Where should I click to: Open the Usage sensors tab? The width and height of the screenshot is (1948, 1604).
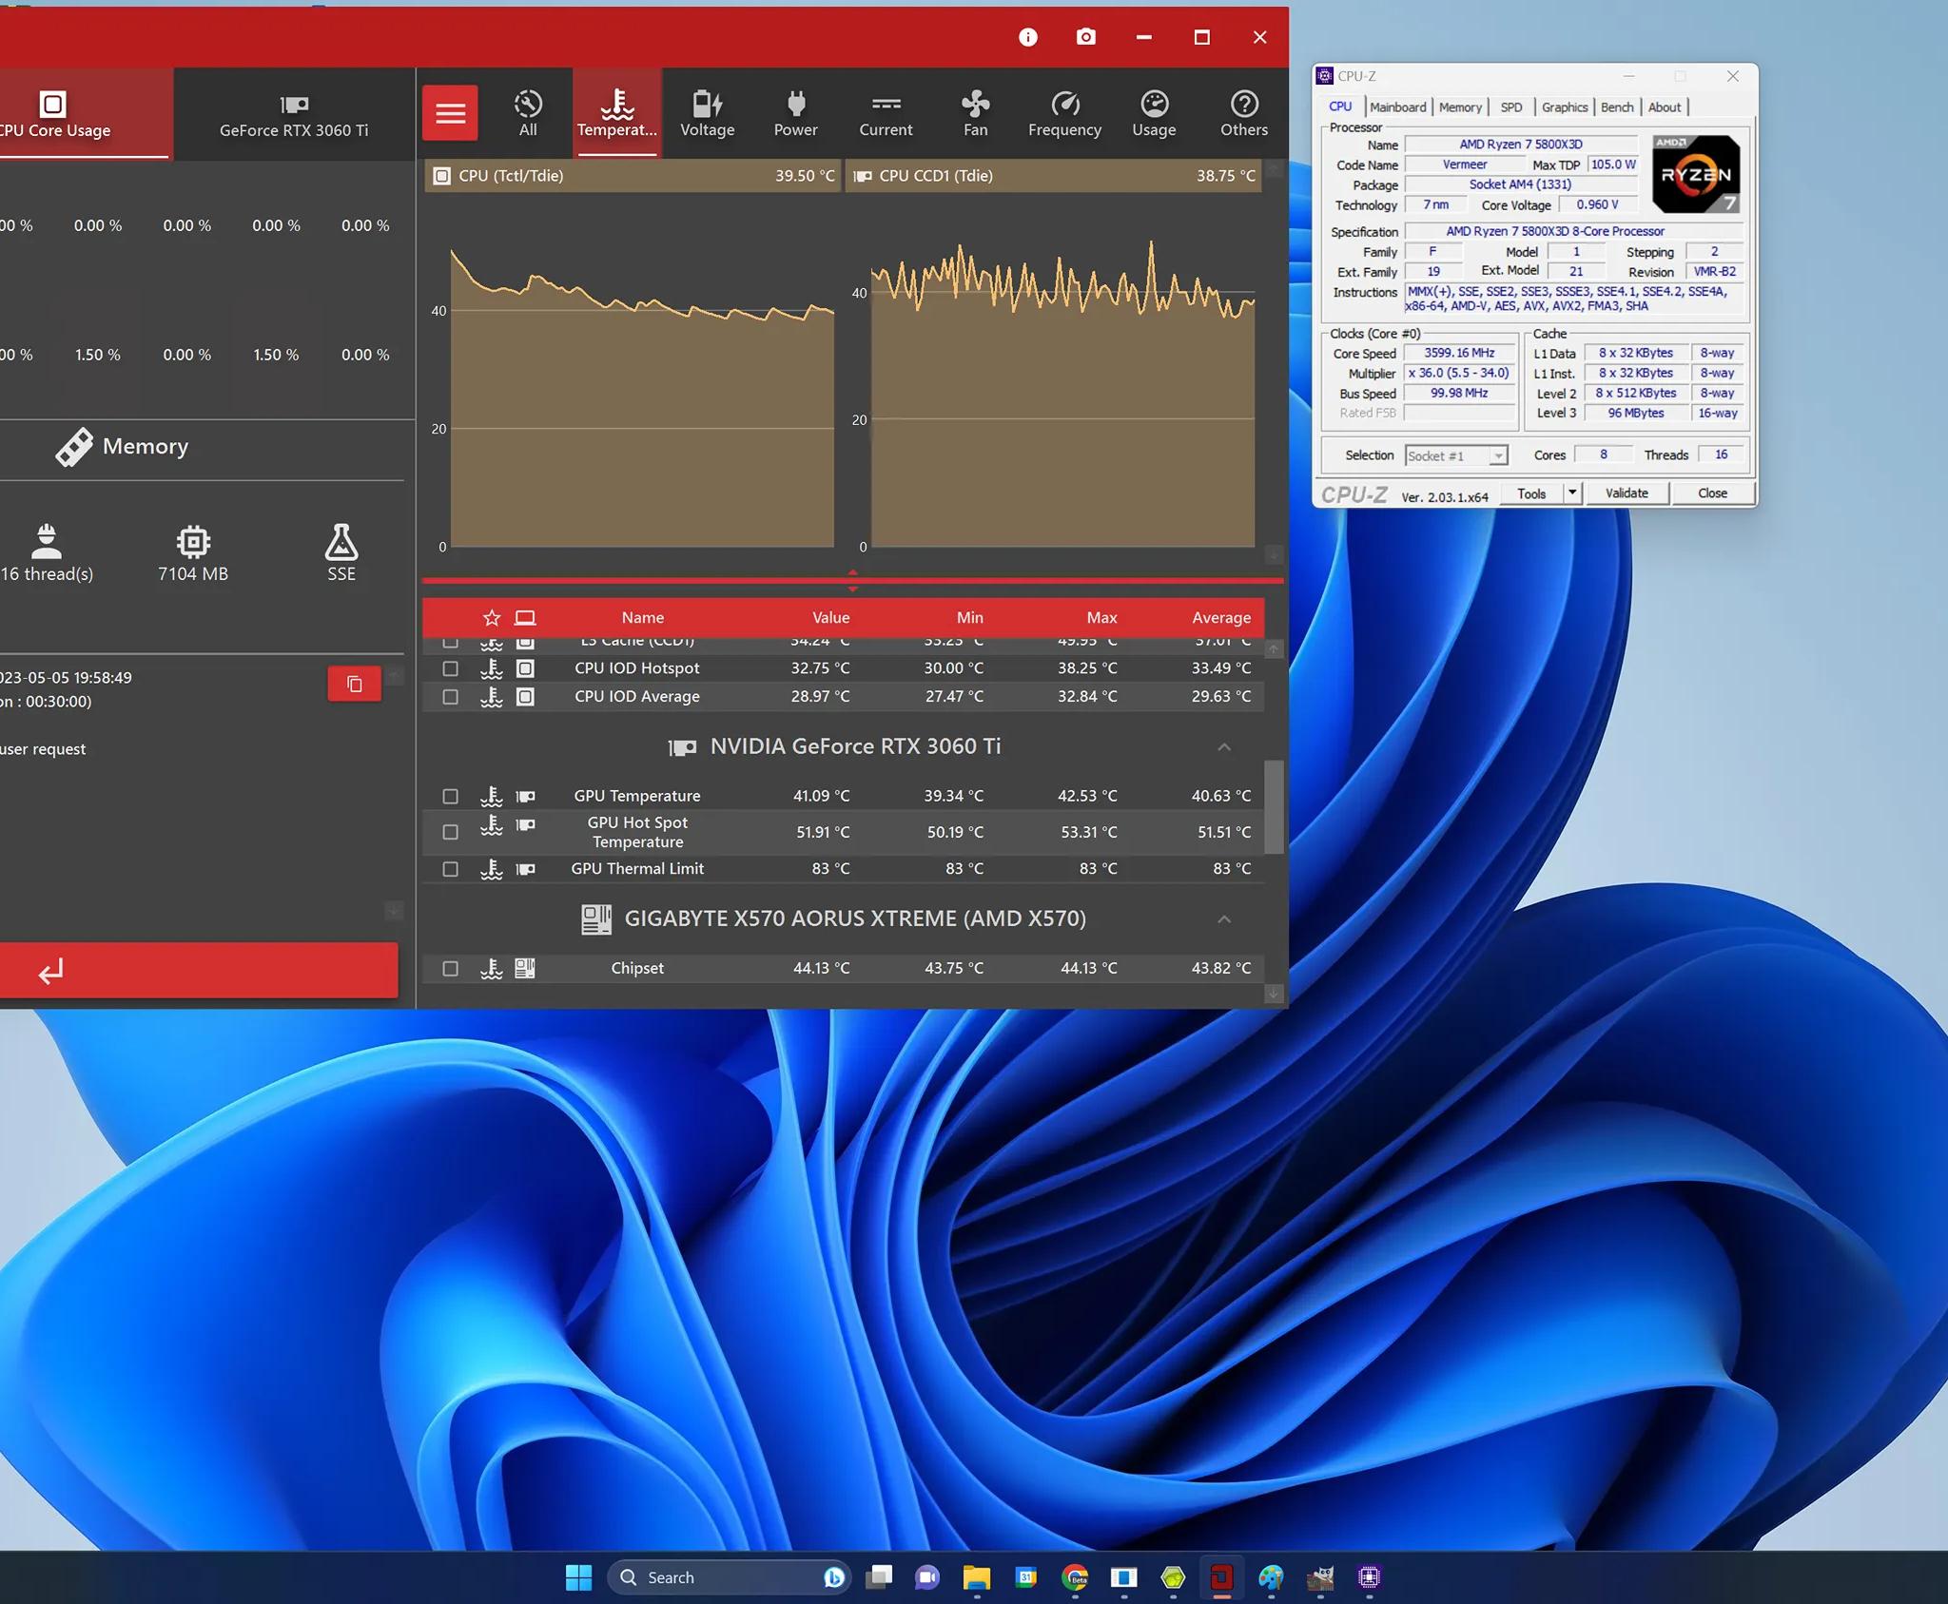click(1154, 113)
